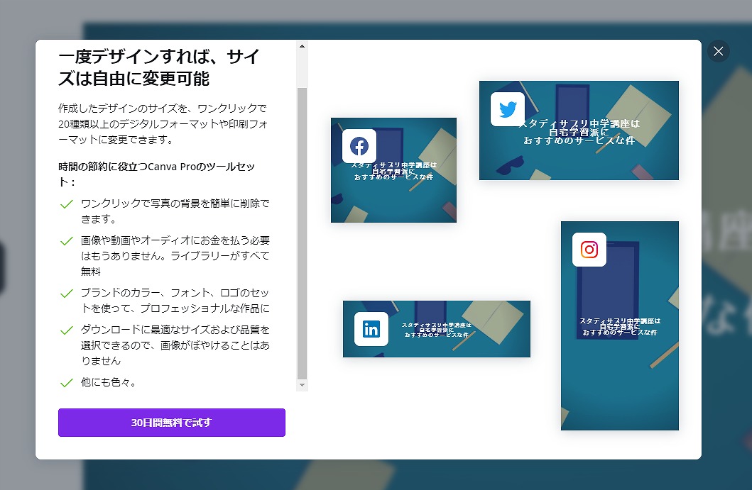Click the Facebook logo icon
This screenshot has height=490, width=752.
click(x=359, y=146)
